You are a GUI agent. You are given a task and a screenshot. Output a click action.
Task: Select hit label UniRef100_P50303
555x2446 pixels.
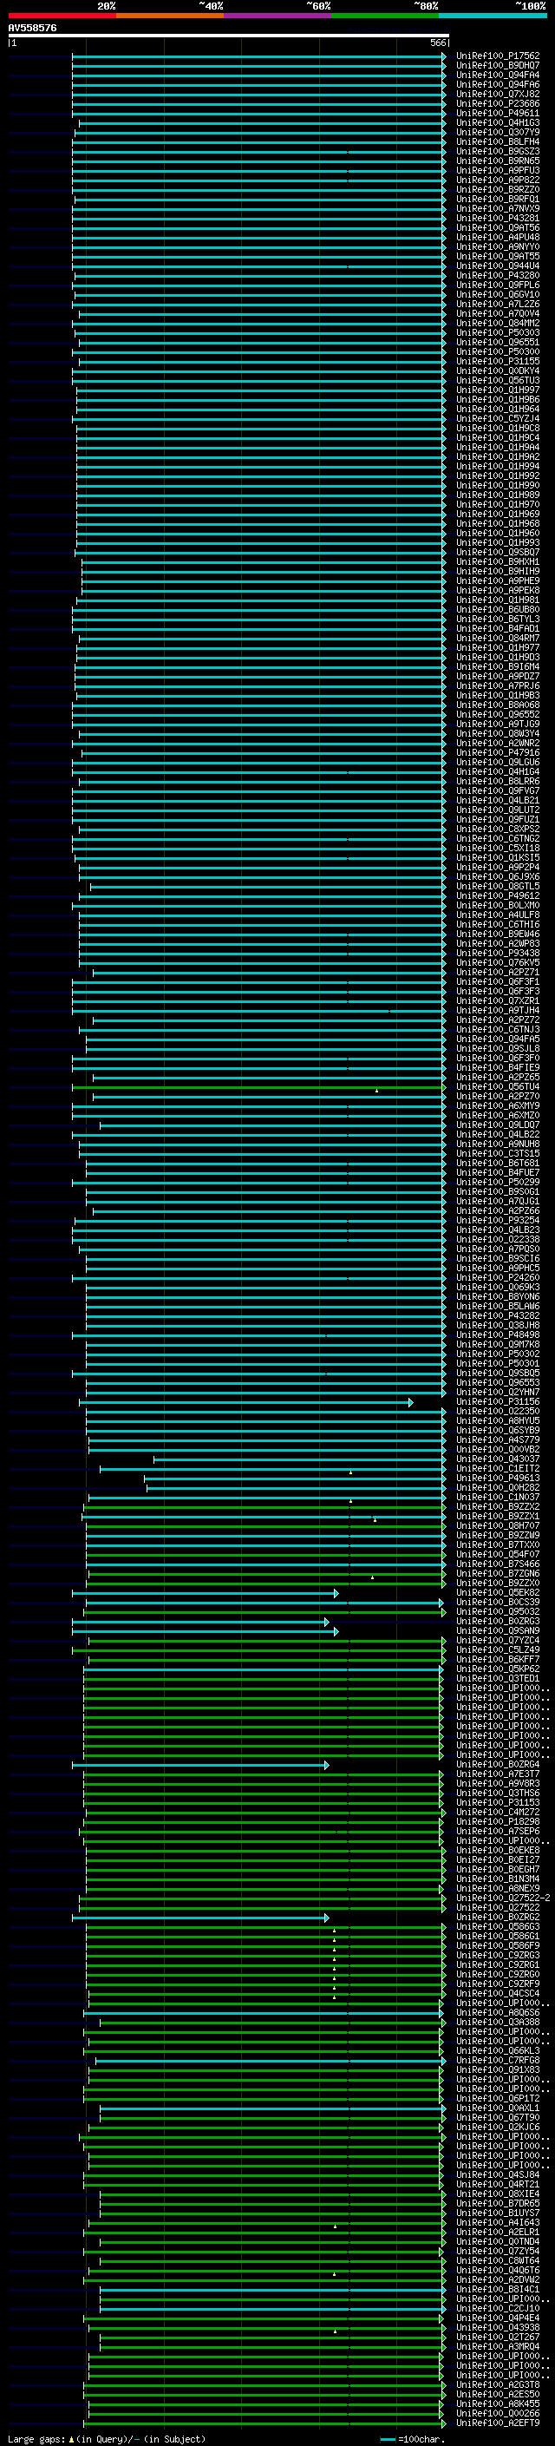pyautogui.click(x=497, y=332)
